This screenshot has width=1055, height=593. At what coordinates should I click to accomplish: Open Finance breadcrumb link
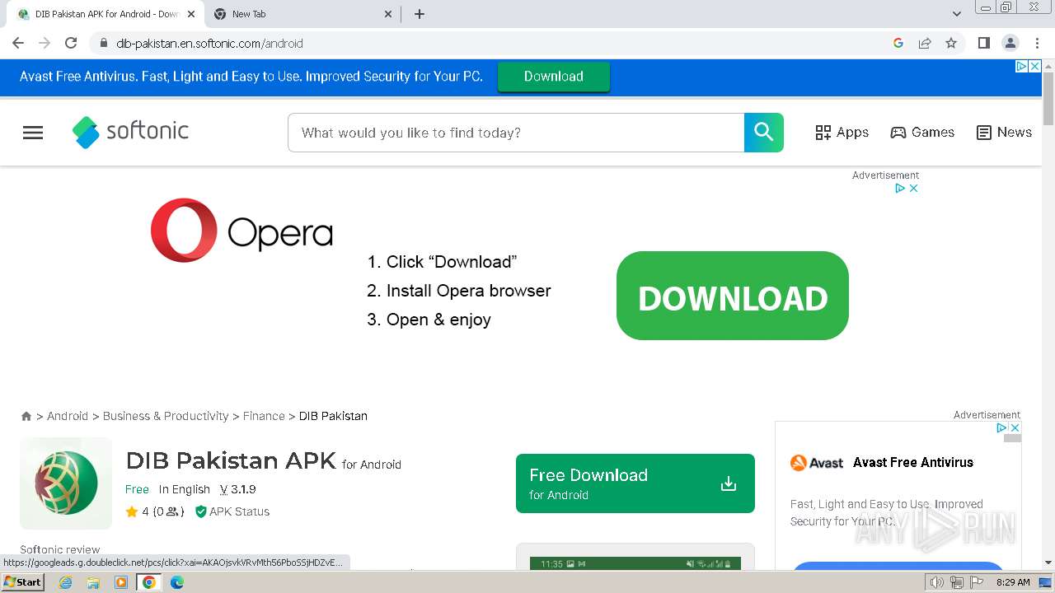point(264,417)
